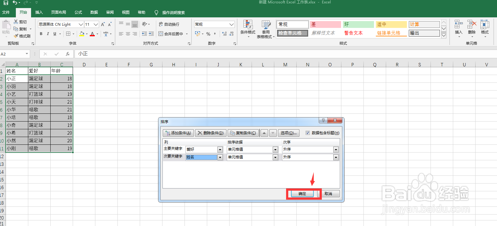Open the font size dropdown
Image resolution: width=497 pixels, height=226 pixels.
(x=96, y=24)
